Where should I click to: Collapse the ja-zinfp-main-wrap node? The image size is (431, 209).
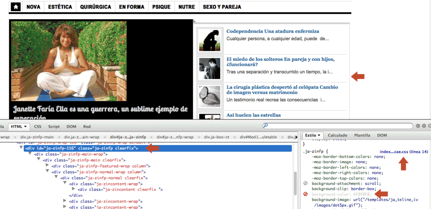click(x=30, y=154)
